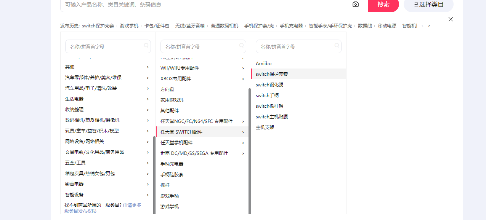Click search magnifier in first column filter
The height and width of the screenshot is (220, 486).
point(146,46)
